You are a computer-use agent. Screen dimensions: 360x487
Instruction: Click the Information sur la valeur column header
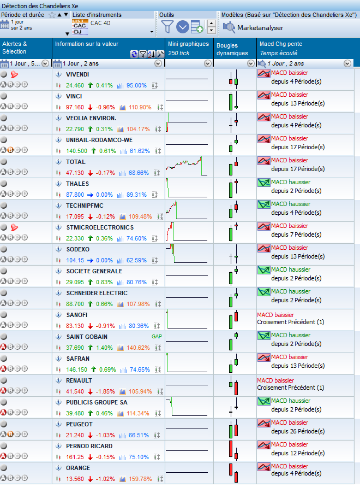tap(108, 48)
